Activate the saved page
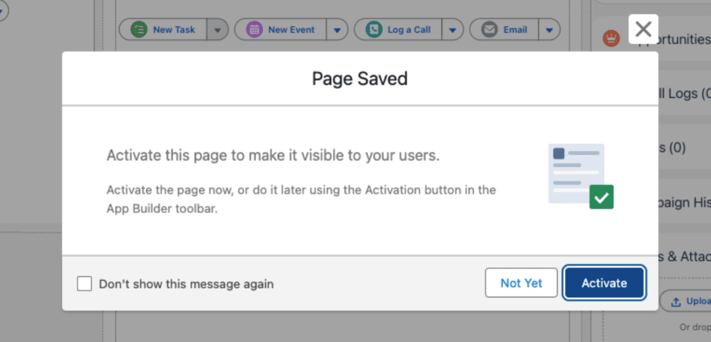The image size is (711, 342). point(604,283)
